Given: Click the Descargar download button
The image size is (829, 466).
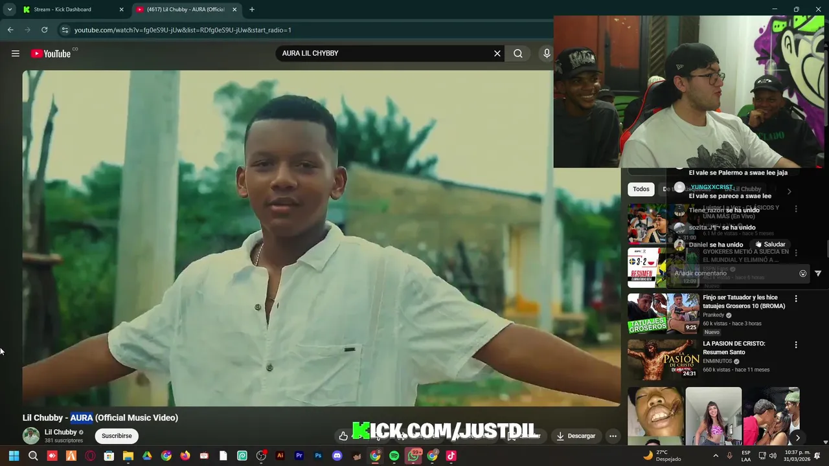Looking at the screenshot, I should pyautogui.click(x=576, y=436).
